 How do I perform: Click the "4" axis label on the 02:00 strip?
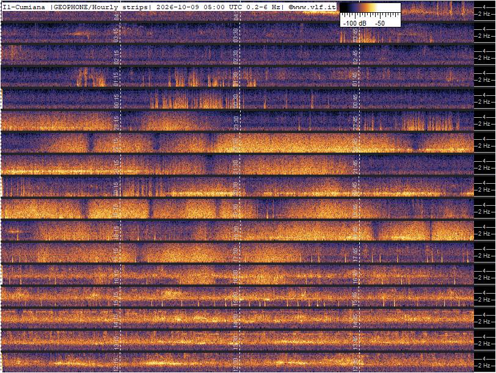pos(484,51)
